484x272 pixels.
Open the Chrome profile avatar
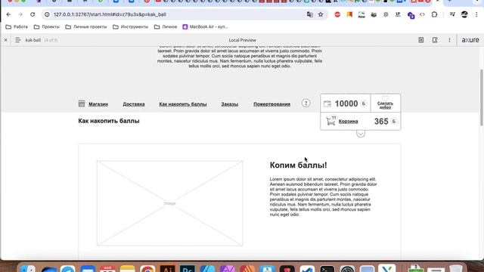464,14
